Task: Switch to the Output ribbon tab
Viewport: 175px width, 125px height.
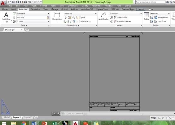Action: pos(65,9)
